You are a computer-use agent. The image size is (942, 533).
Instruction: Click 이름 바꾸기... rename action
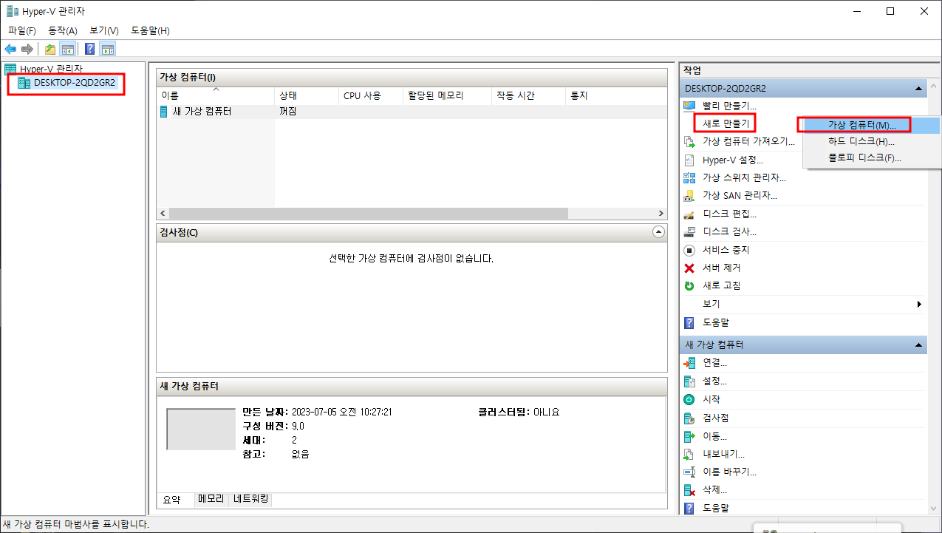point(729,472)
